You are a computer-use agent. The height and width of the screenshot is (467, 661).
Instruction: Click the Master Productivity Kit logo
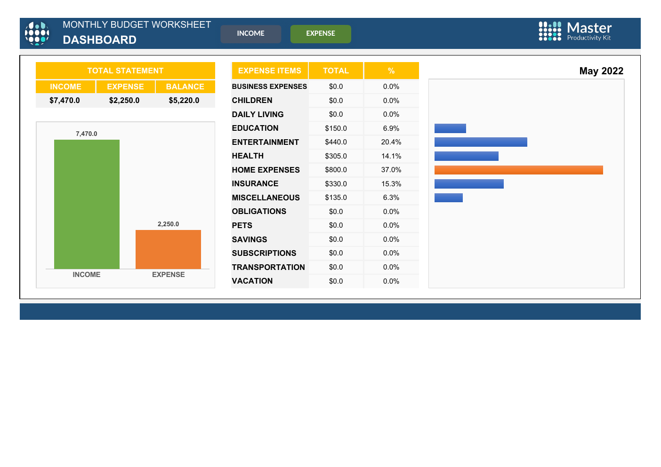point(575,32)
